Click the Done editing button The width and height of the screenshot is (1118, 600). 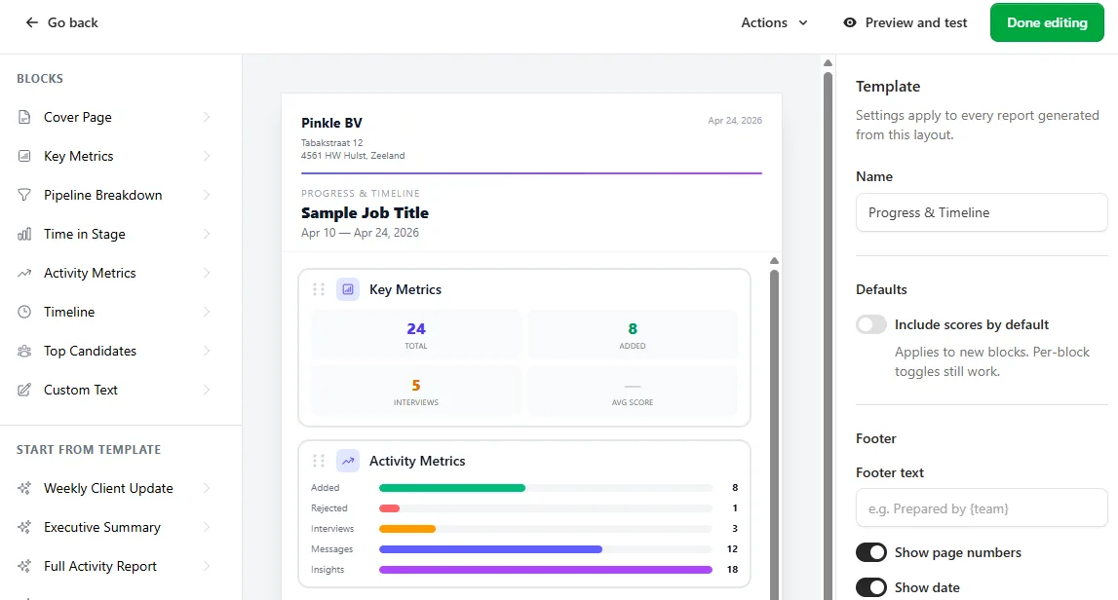(x=1047, y=22)
